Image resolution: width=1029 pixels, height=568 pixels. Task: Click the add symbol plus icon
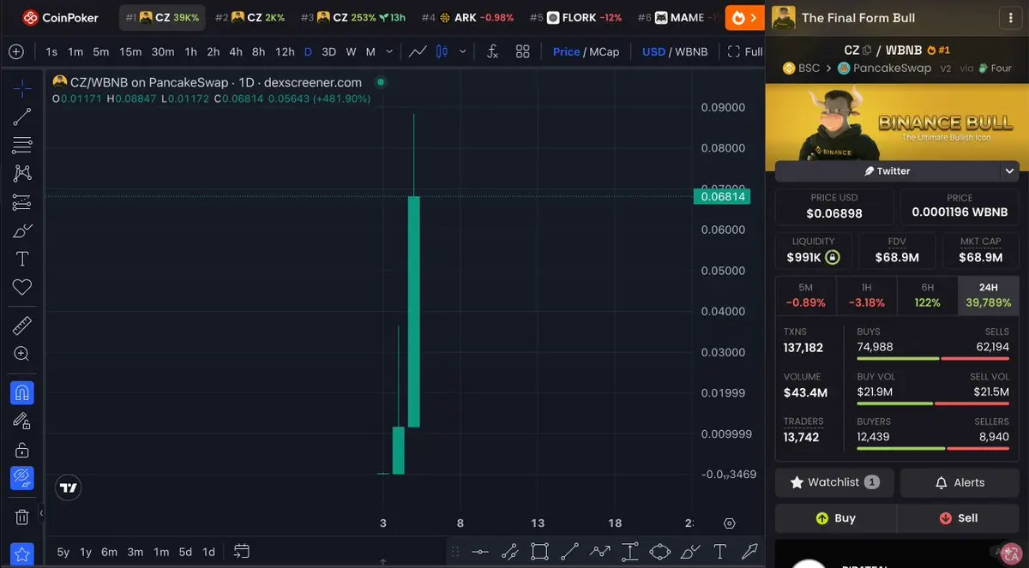click(15, 51)
